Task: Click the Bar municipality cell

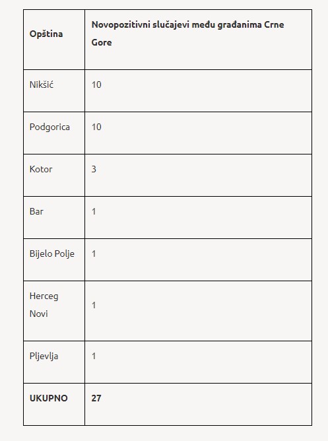Action: (54, 217)
